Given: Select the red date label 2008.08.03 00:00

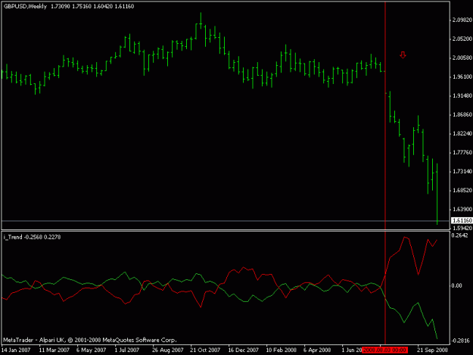Looking at the screenshot, I should [384, 350].
